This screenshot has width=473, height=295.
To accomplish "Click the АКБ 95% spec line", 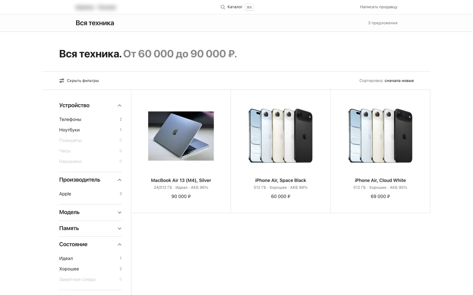I will click(380, 188).
